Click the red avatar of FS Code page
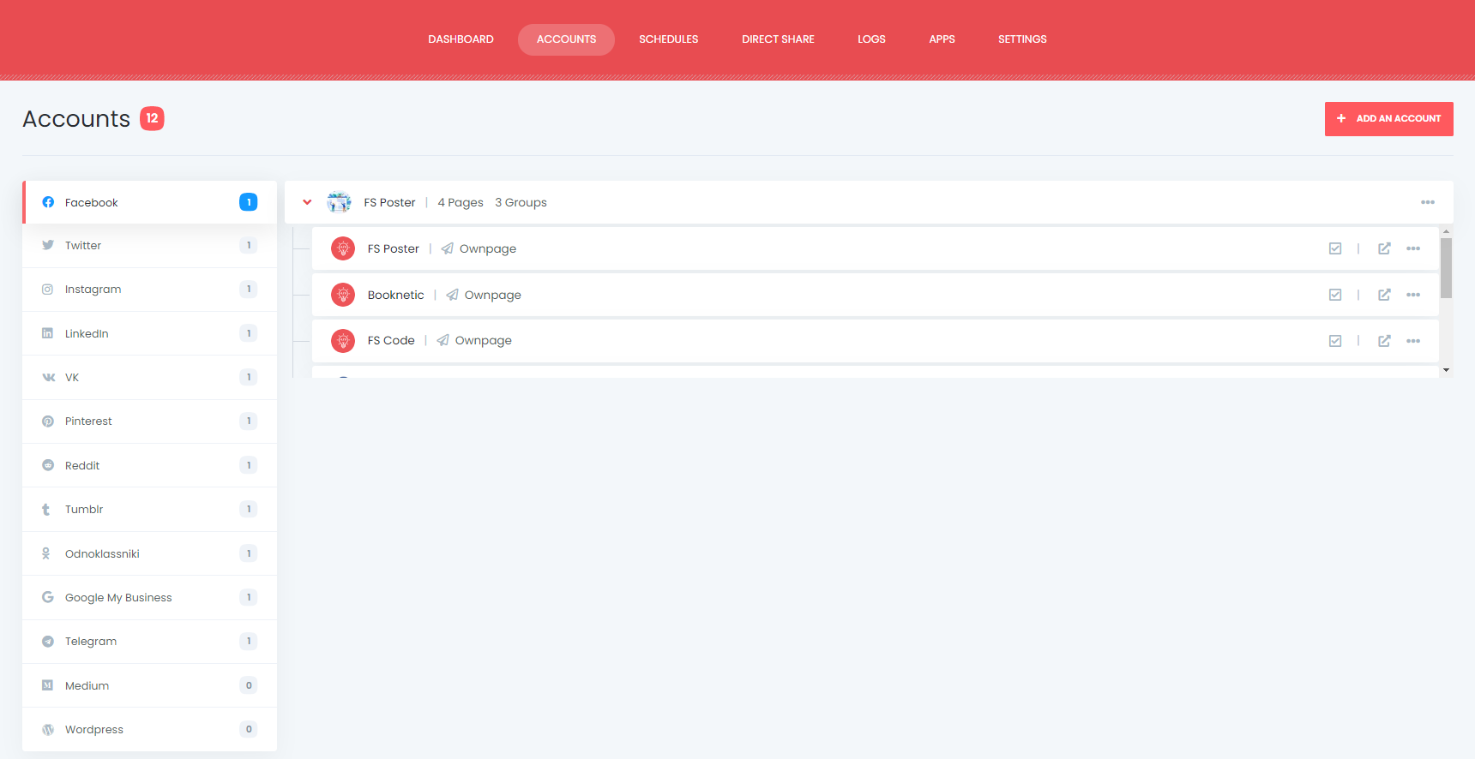 pos(343,341)
